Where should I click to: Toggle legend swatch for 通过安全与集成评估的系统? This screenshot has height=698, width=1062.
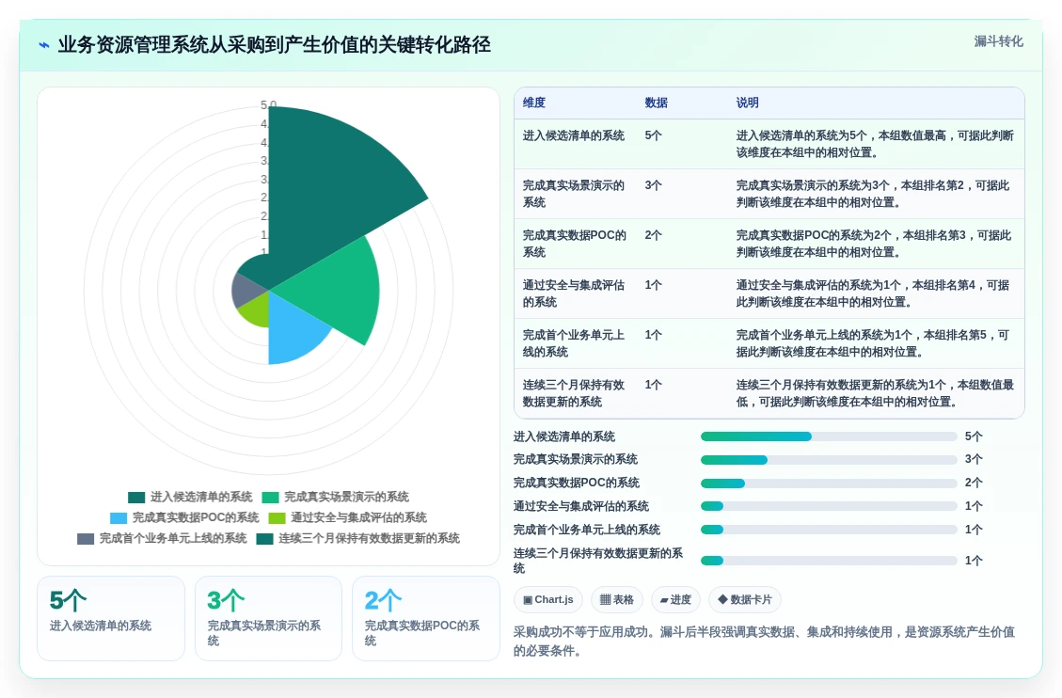(x=277, y=518)
